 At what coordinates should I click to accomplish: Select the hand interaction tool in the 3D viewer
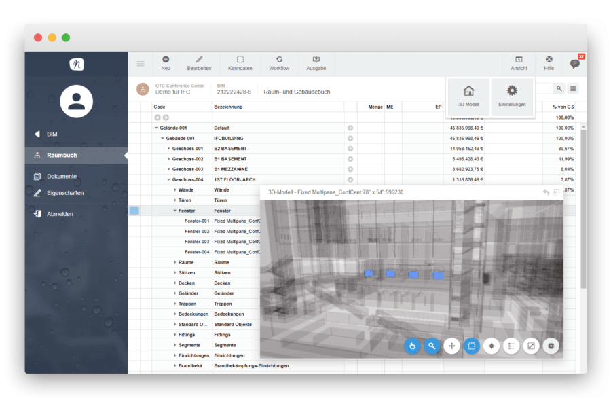click(x=412, y=346)
